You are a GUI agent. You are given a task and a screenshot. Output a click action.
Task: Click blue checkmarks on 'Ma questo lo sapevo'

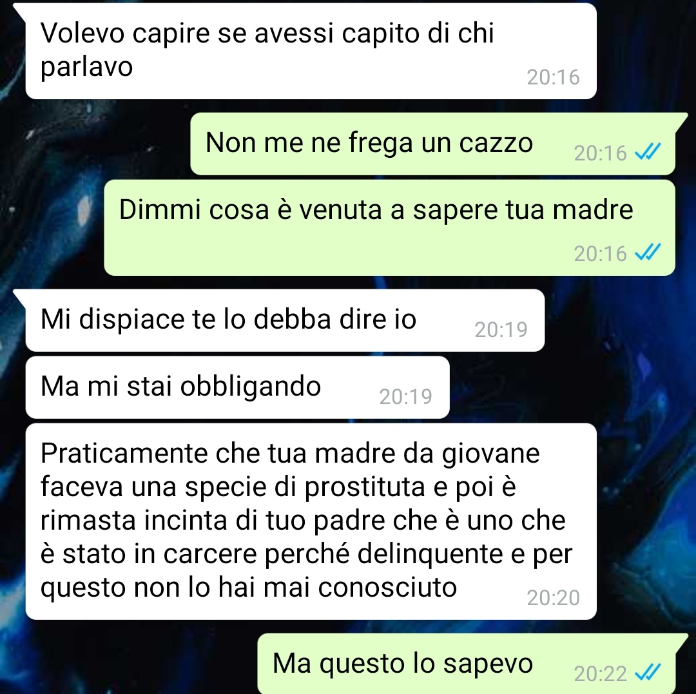tap(648, 673)
